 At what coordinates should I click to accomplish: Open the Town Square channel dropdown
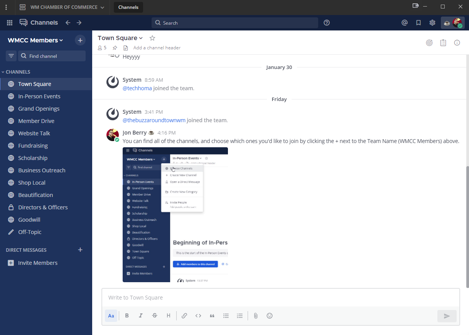[120, 38]
